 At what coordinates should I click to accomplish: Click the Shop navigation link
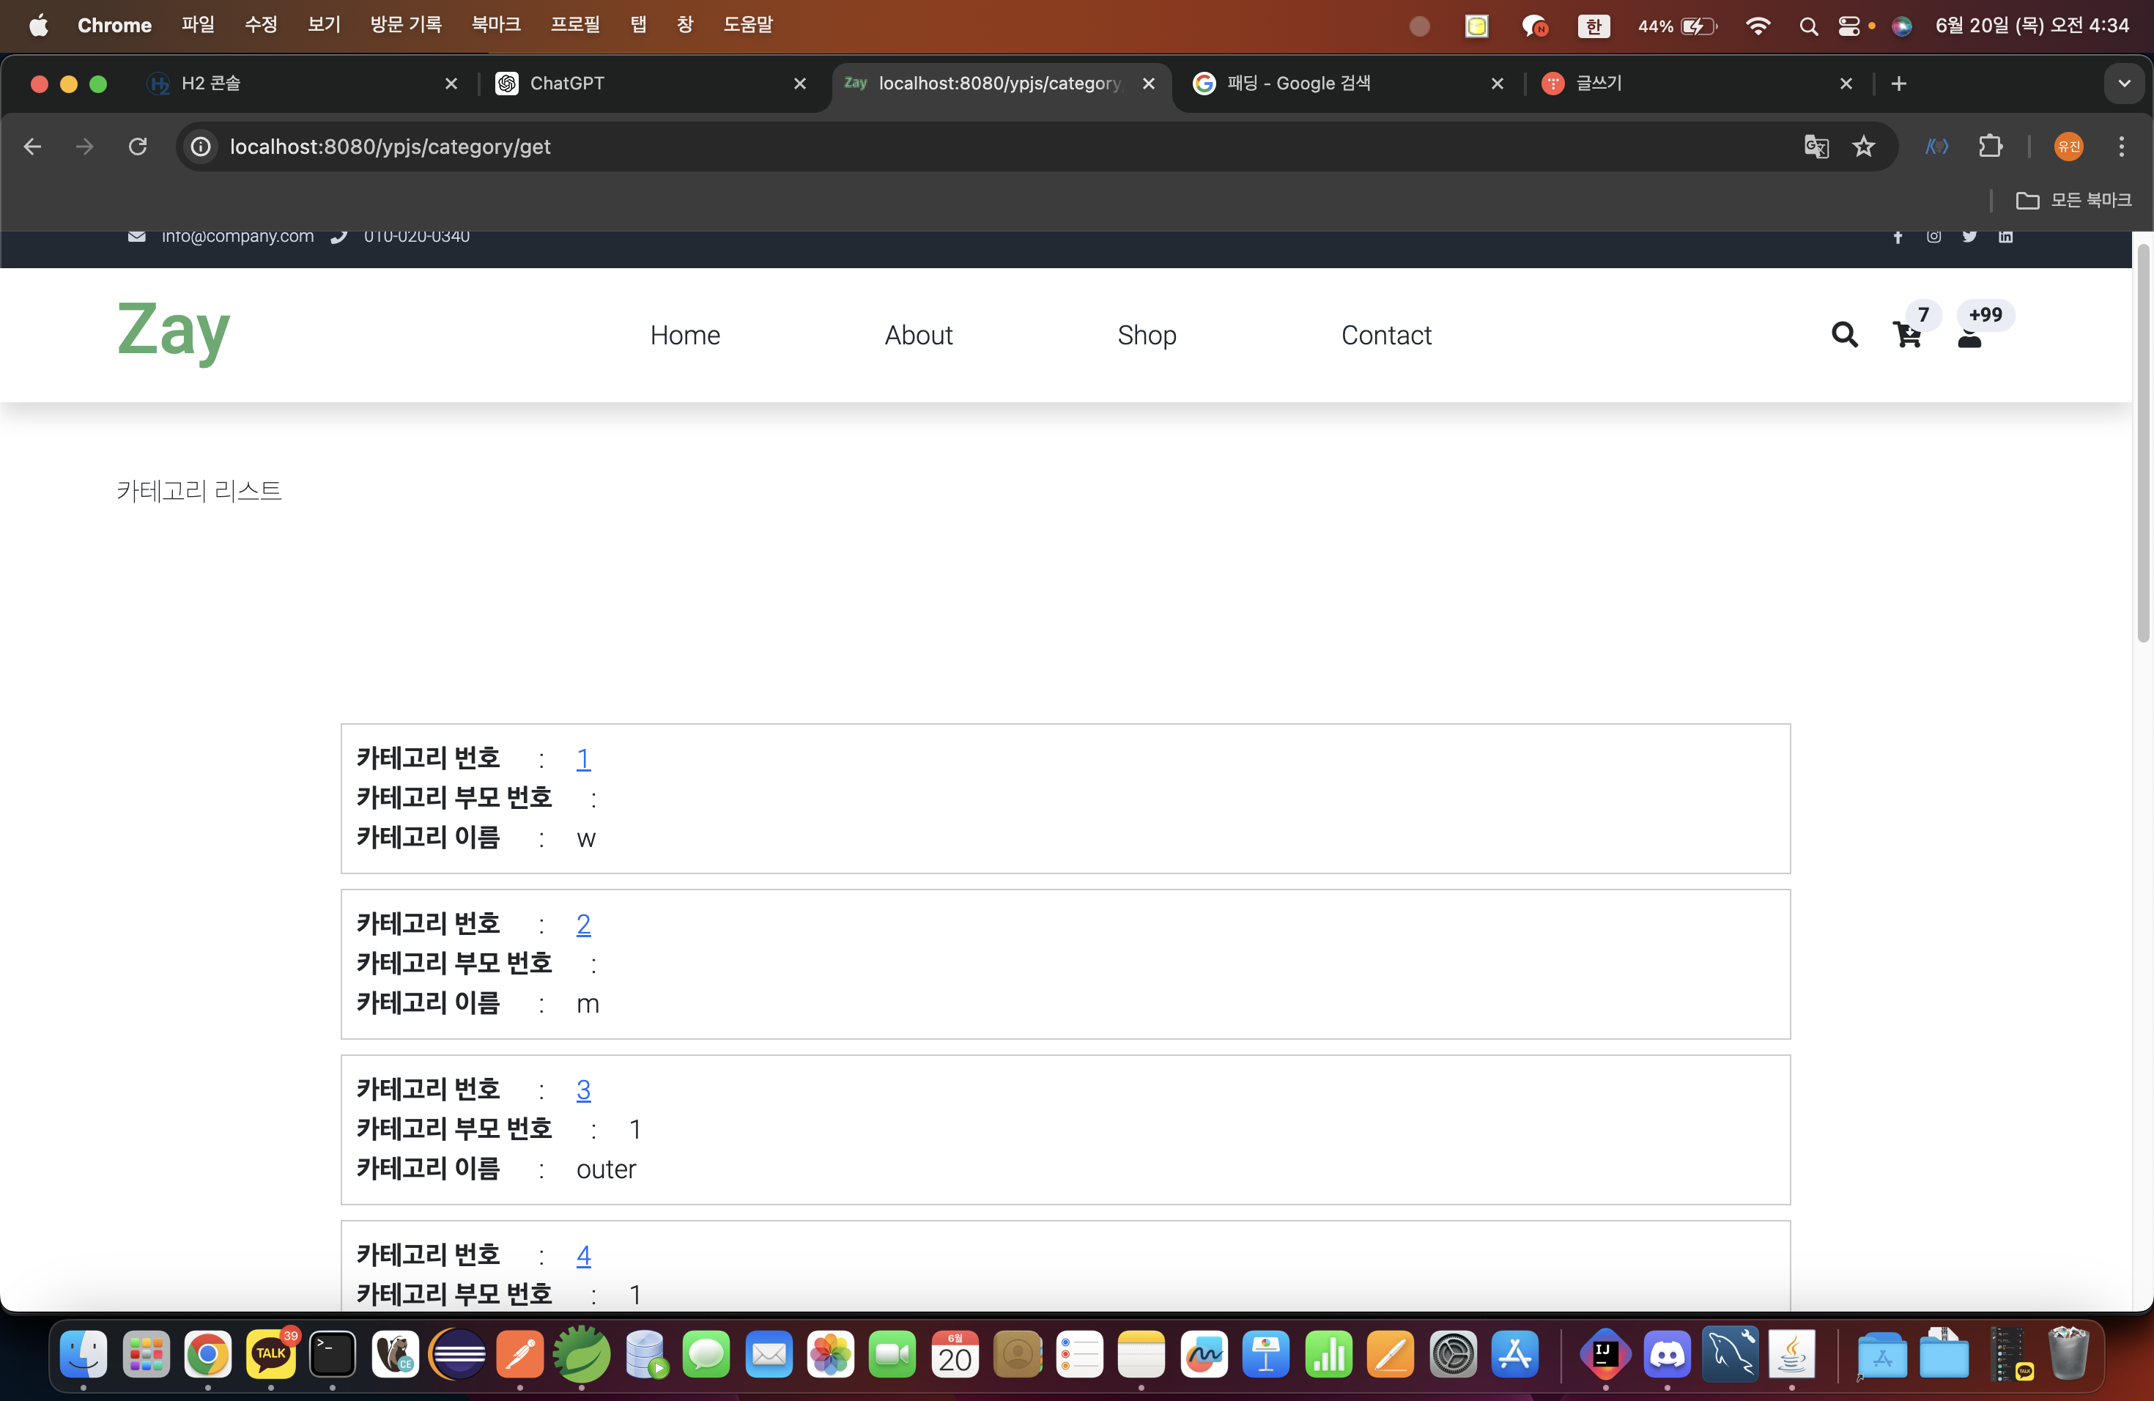[x=1146, y=335]
